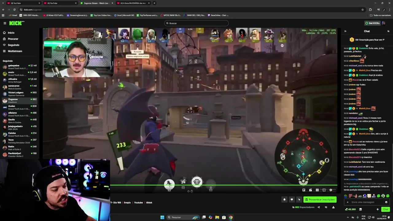Toggle notifications bell for this channel
Screen dimensions: 393x221
pos(284,200)
